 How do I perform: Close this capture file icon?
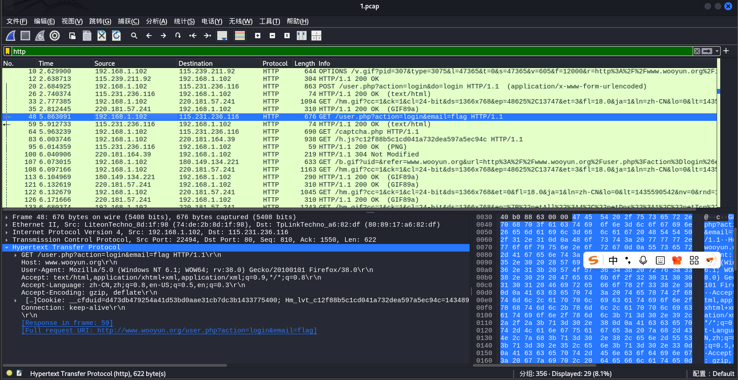coord(102,36)
